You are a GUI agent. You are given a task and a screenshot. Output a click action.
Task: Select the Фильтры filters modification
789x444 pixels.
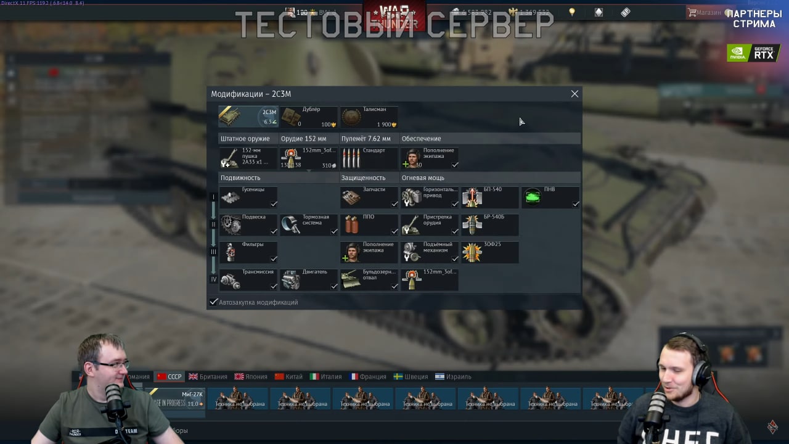point(248,252)
